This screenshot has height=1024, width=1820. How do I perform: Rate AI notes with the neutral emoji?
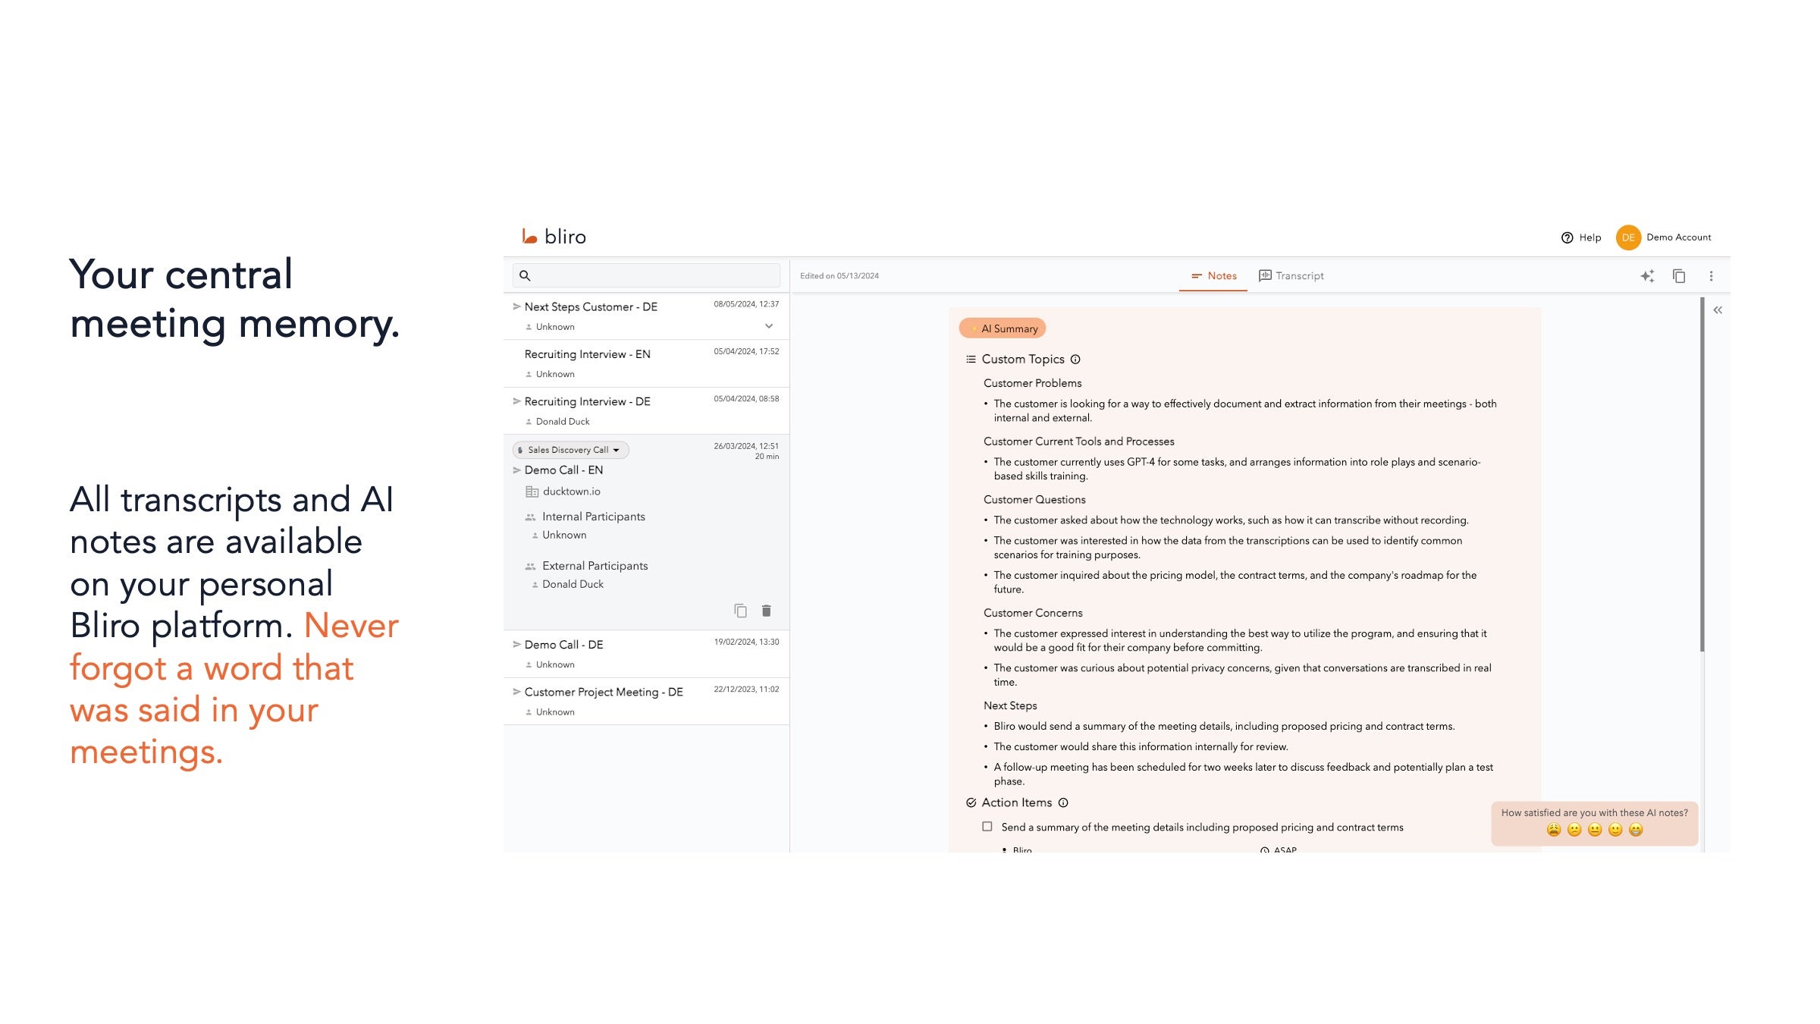pyautogui.click(x=1595, y=830)
